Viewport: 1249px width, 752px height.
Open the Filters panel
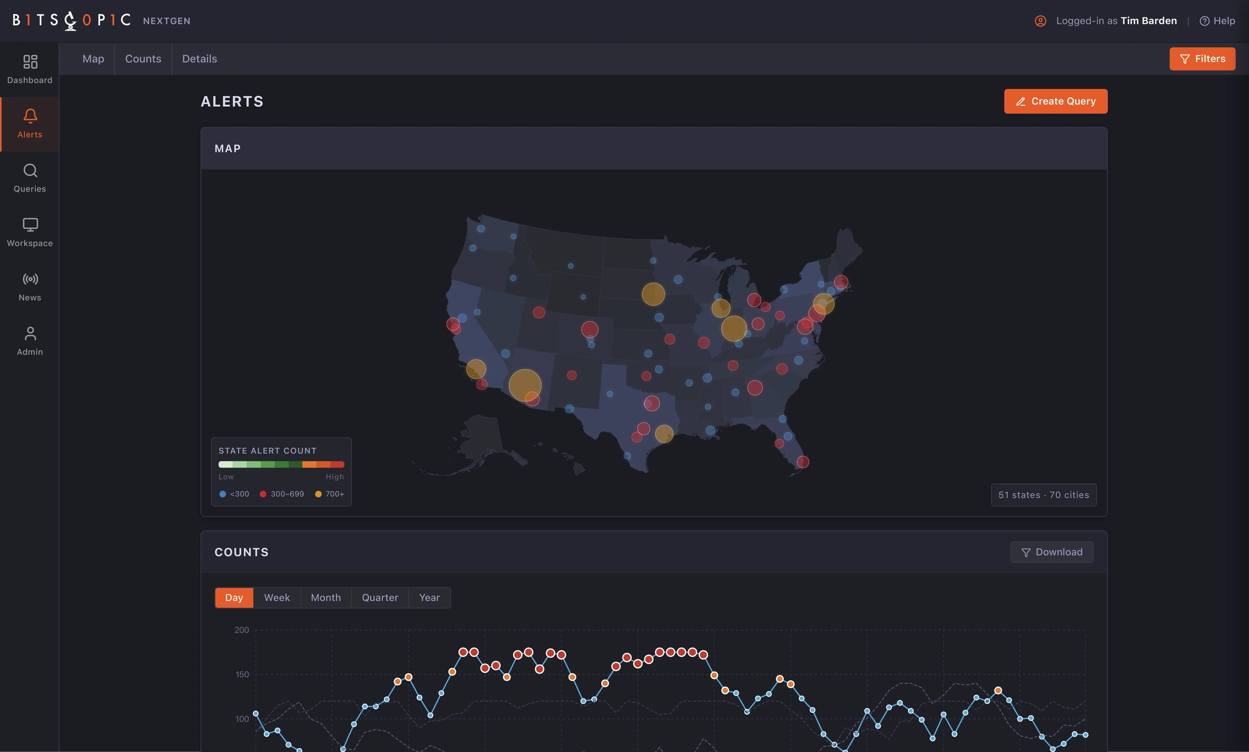(x=1202, y=59)
